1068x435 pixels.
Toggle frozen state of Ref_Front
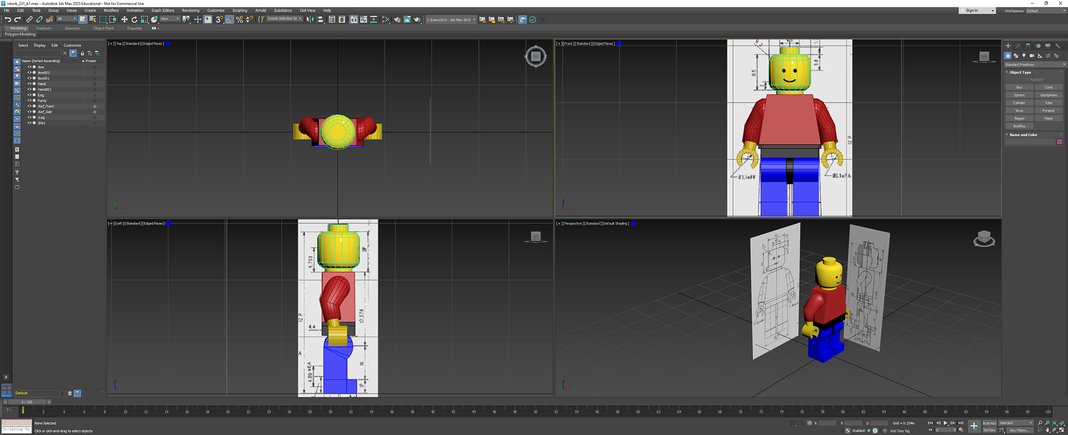coord(95,106)
